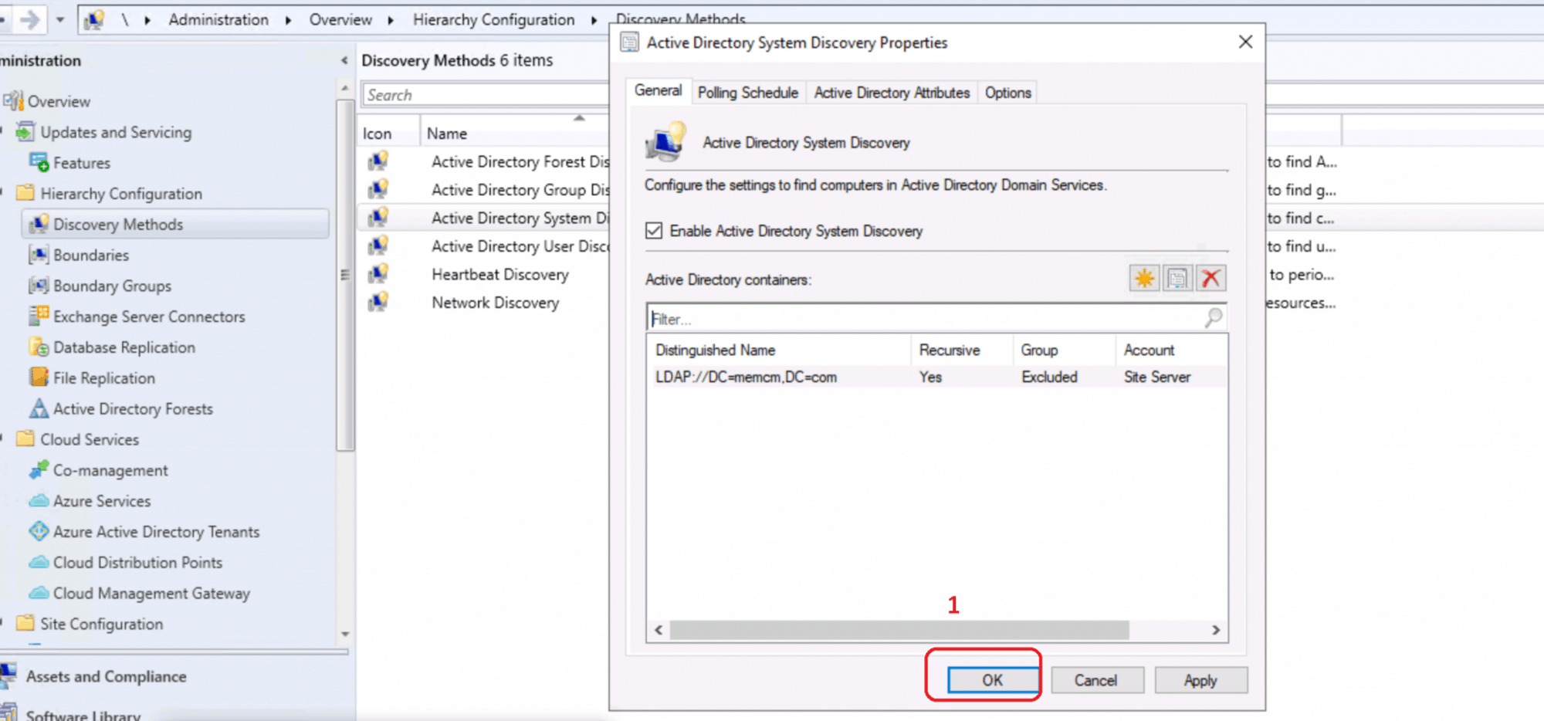Image resolution: width=1544 pixels, height=721 pixels.
Task: Click the Database Replication icon in sidebar
Action: [38, 347]
